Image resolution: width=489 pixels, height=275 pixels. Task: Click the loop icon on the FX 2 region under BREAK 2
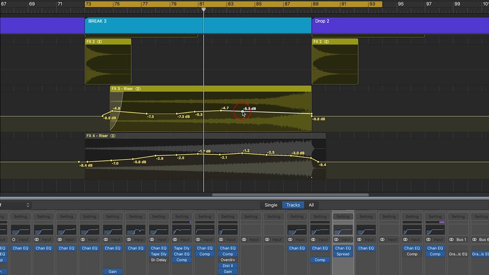tap(99, 41)
